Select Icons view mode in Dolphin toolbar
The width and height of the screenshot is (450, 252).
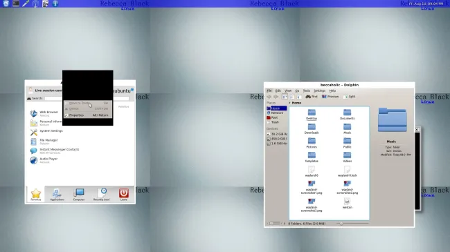[285, 97]
